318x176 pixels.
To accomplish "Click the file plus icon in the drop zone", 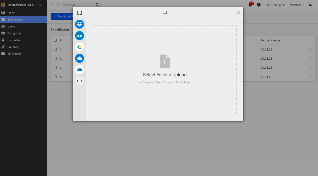I will coord(165,61).
